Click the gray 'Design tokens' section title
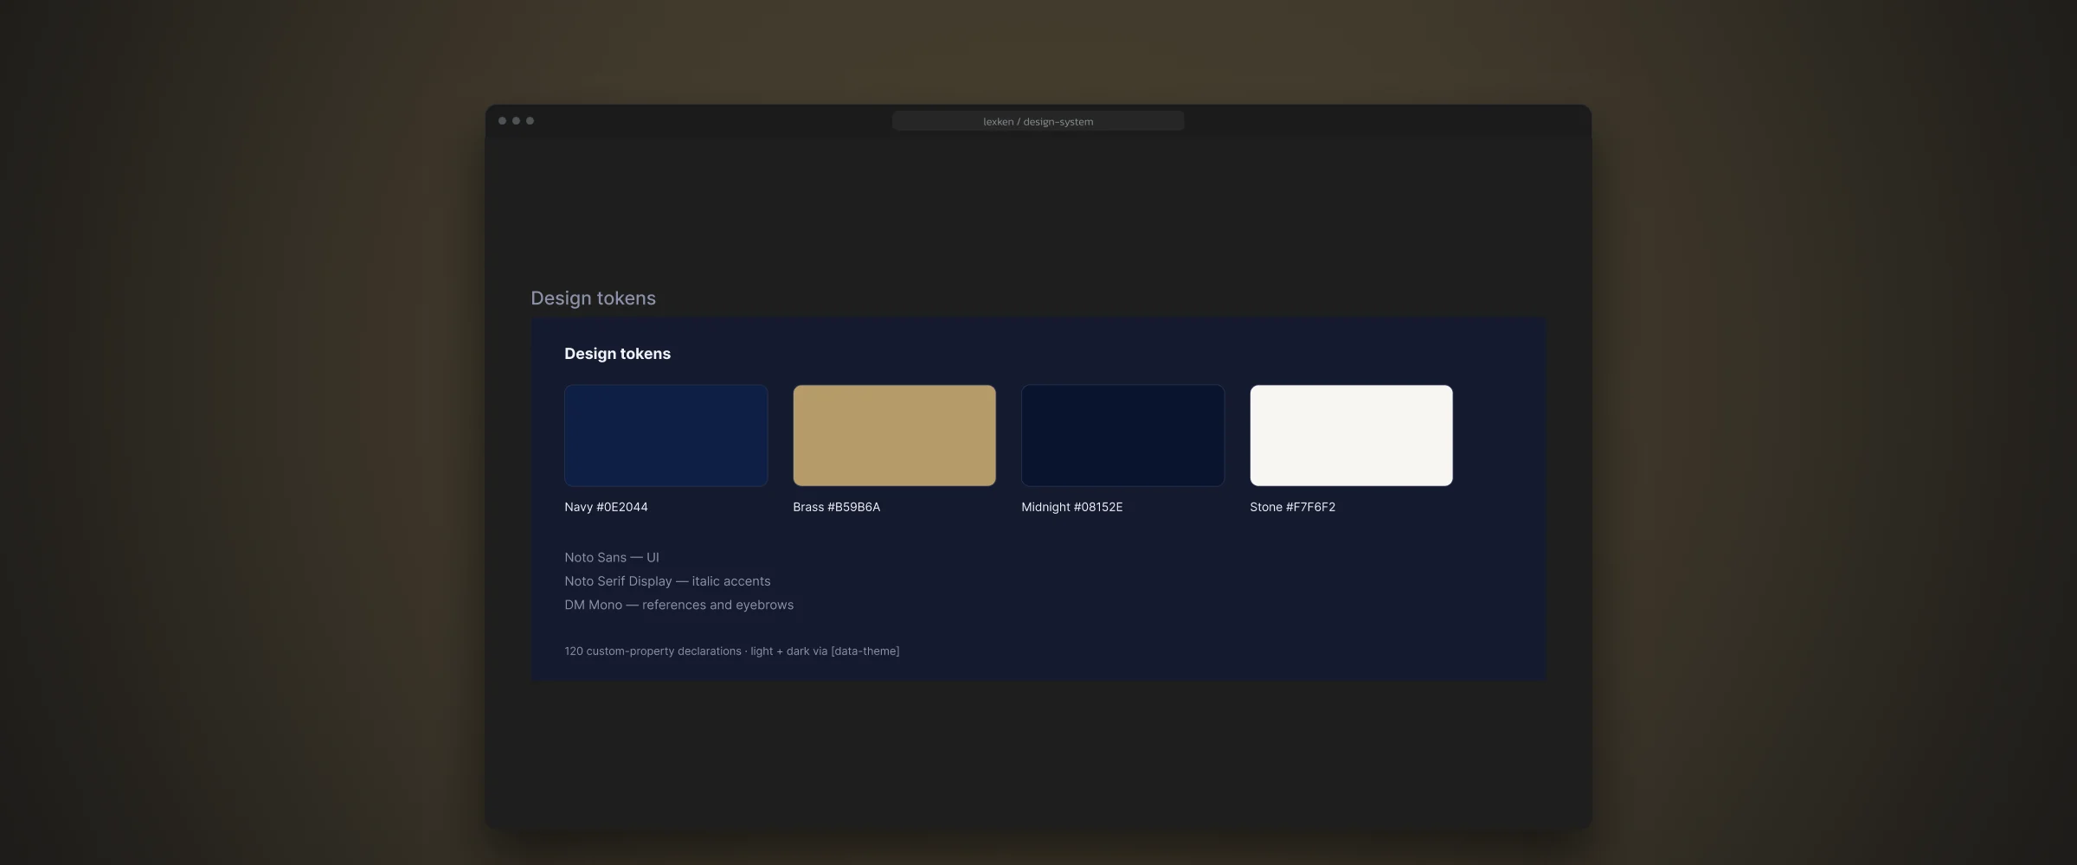The height and width of the screenshot is (865, 2077). [593, 298]
